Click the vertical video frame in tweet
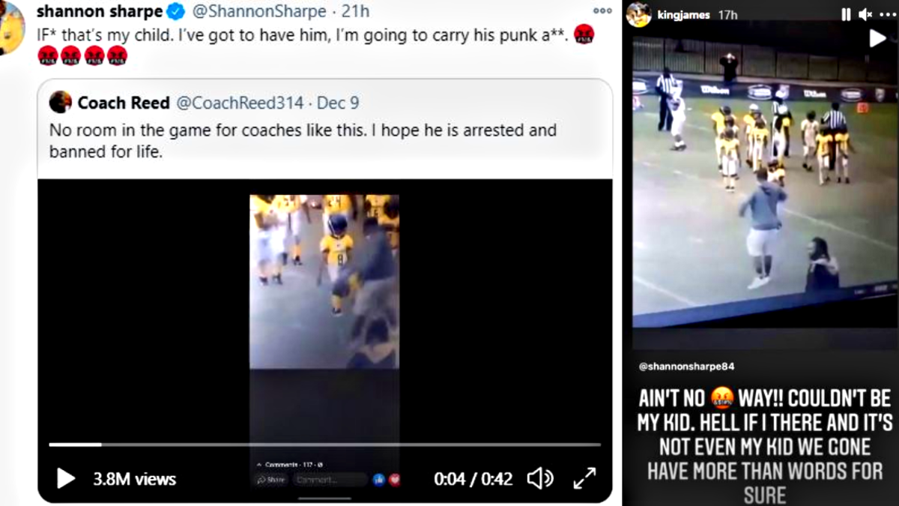This screenshot has width=899, height=506. point(324,282)
